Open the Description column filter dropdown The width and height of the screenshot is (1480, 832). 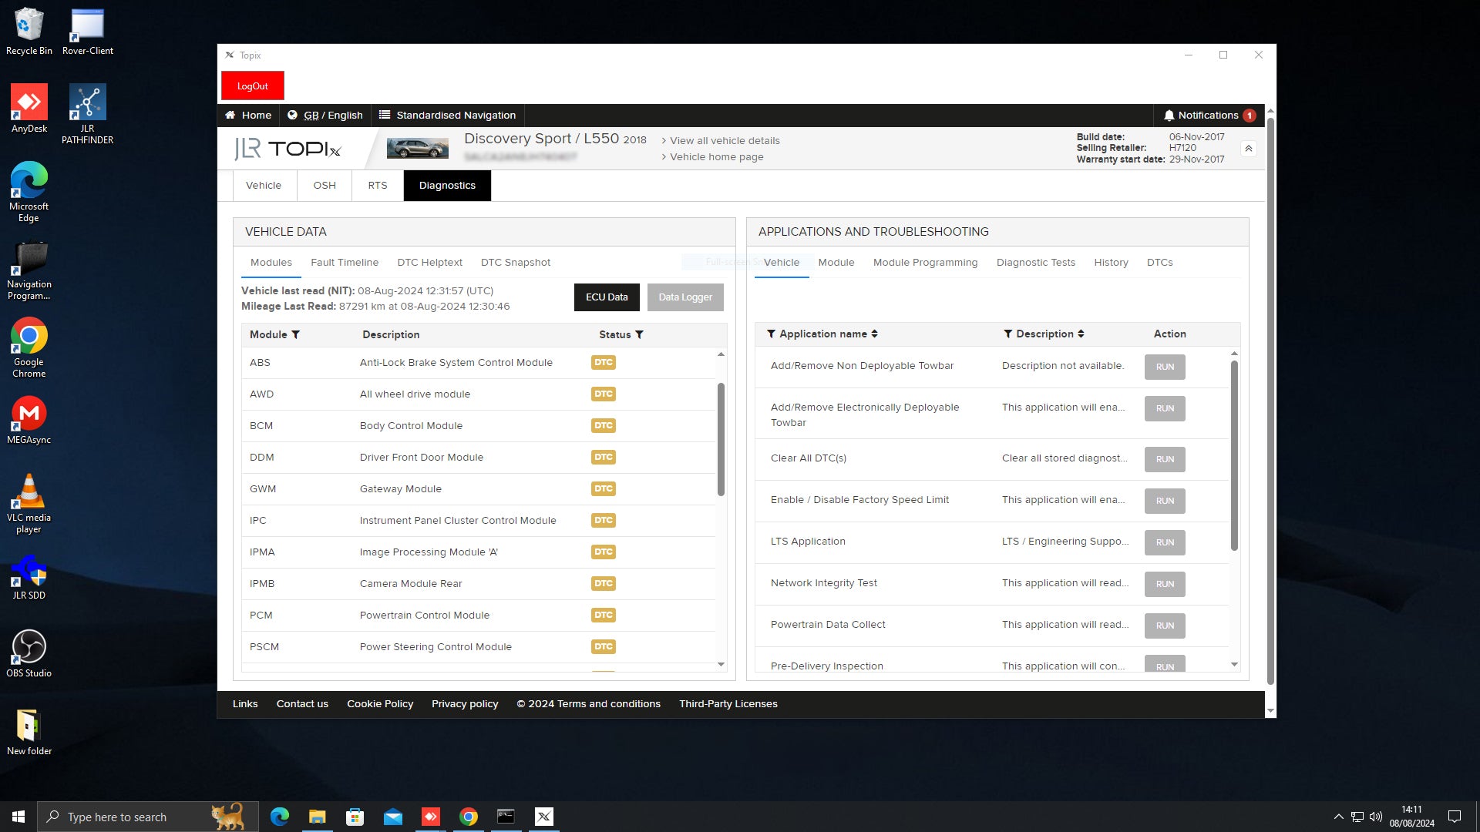(1007, 334)
